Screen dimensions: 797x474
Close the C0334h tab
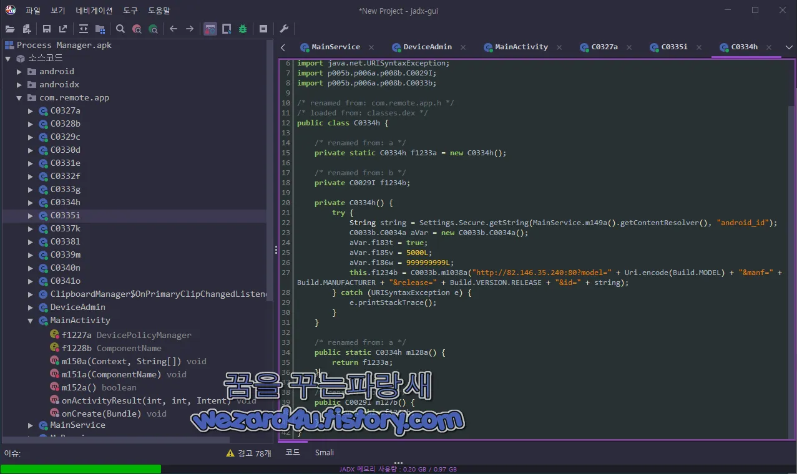769,47
